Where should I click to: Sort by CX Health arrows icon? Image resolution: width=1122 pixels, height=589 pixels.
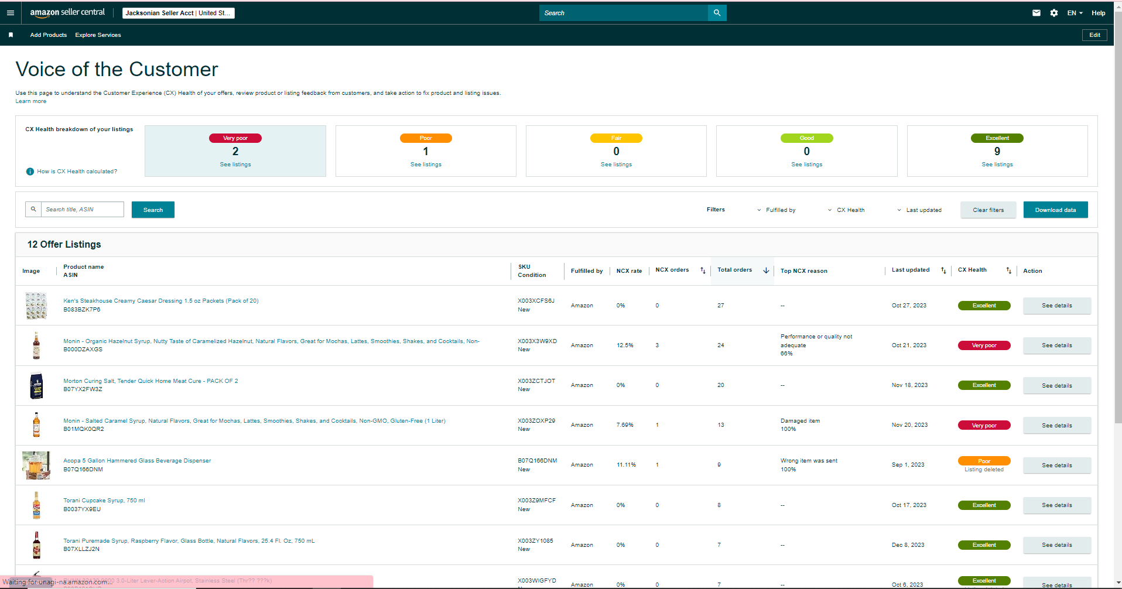[1008, 270]
